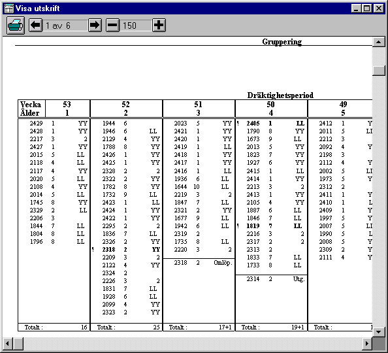Click the vertical scrollbar thumb
This screenshot has height=353, width=388.
[x=379, y=71]
